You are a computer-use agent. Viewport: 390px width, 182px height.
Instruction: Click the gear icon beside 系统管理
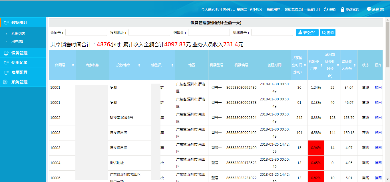[x=5, y=82]
